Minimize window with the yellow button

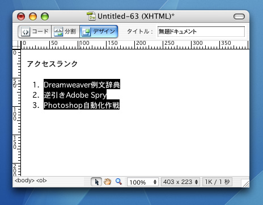(33, 16)
